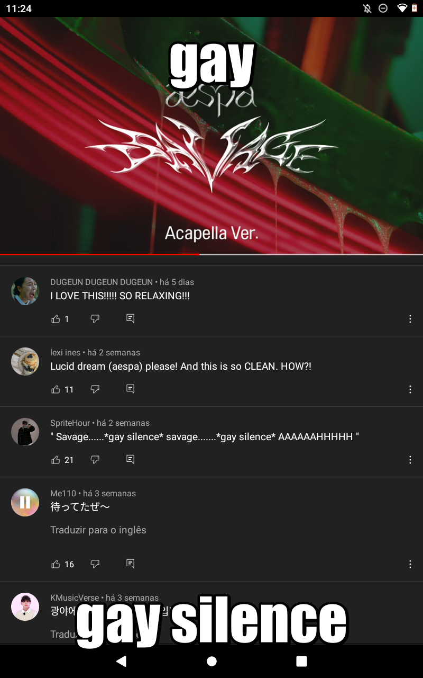Seek on the red video progress bar
The image size is (423, 678).
[212, 254]
